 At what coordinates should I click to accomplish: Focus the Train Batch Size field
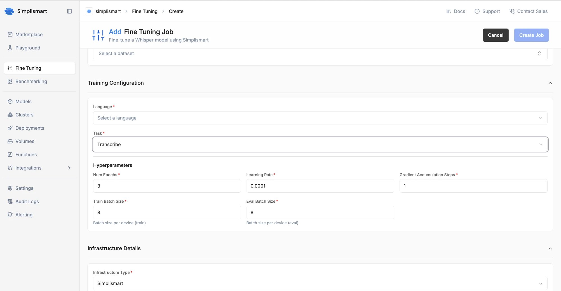(x=167, y=213)
